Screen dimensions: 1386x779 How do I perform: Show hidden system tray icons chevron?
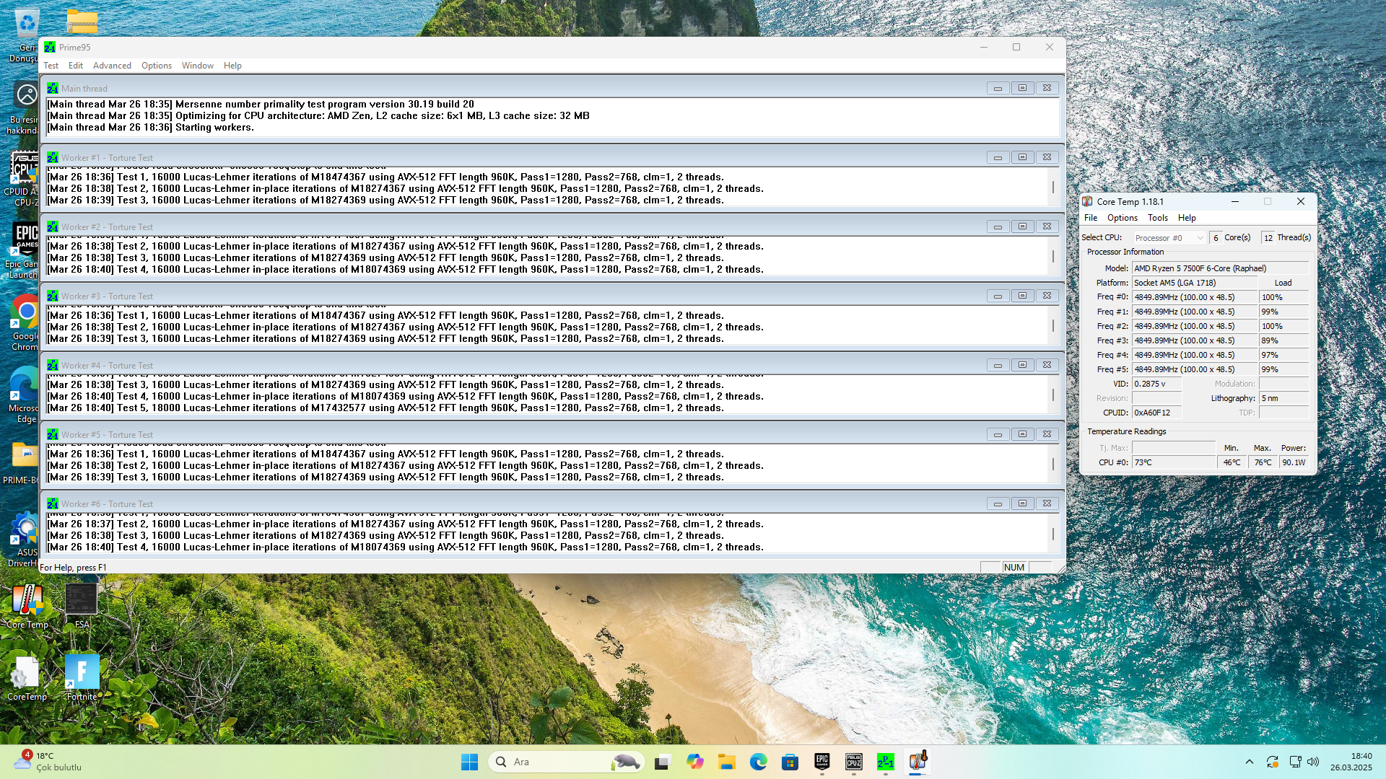click(1250, 762)
